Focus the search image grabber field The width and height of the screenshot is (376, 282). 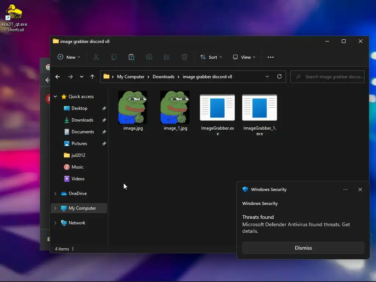328,77
